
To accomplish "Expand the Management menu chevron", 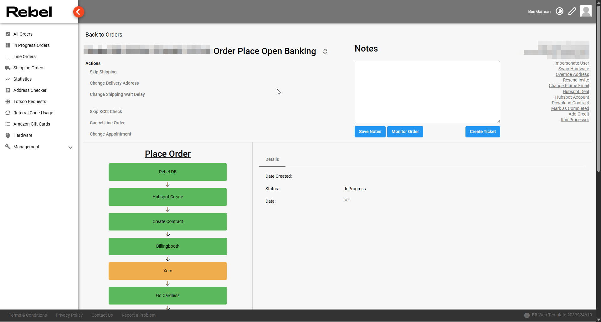I will point(70,147).
